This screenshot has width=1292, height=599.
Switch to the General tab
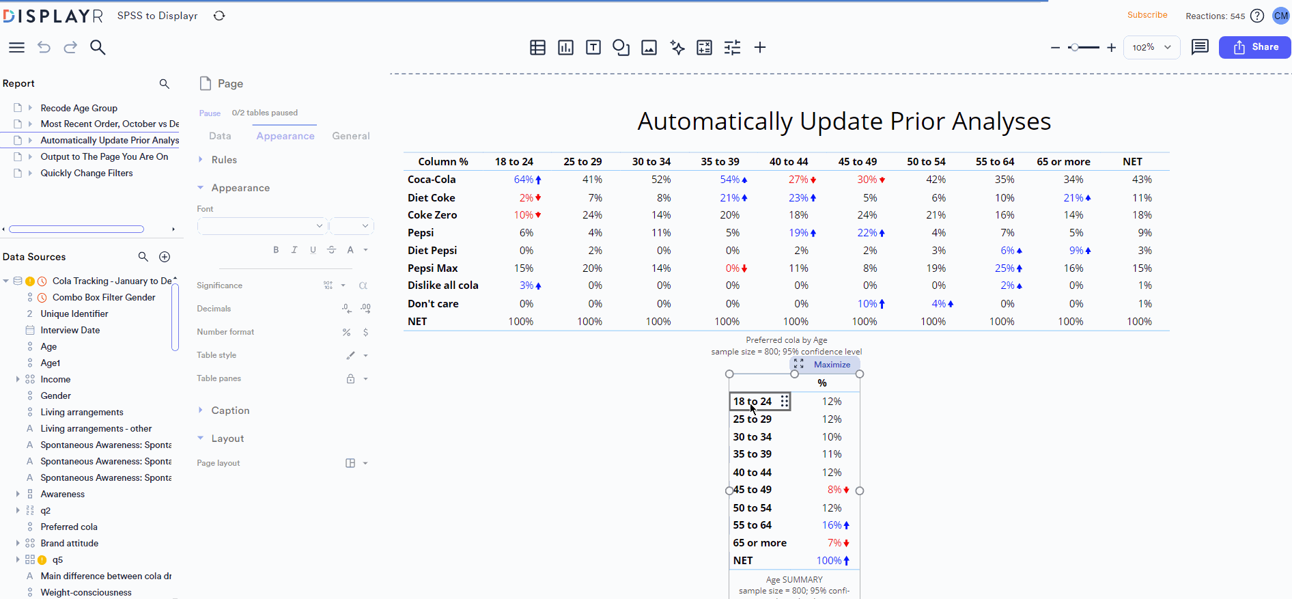[x=351, y=136]
